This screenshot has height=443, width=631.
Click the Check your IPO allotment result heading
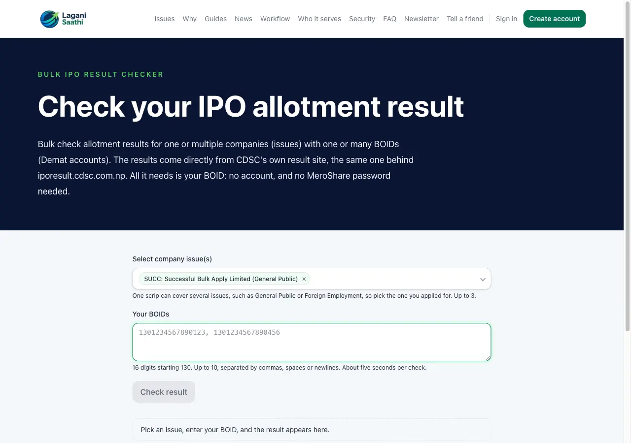(x=251, y=106)
